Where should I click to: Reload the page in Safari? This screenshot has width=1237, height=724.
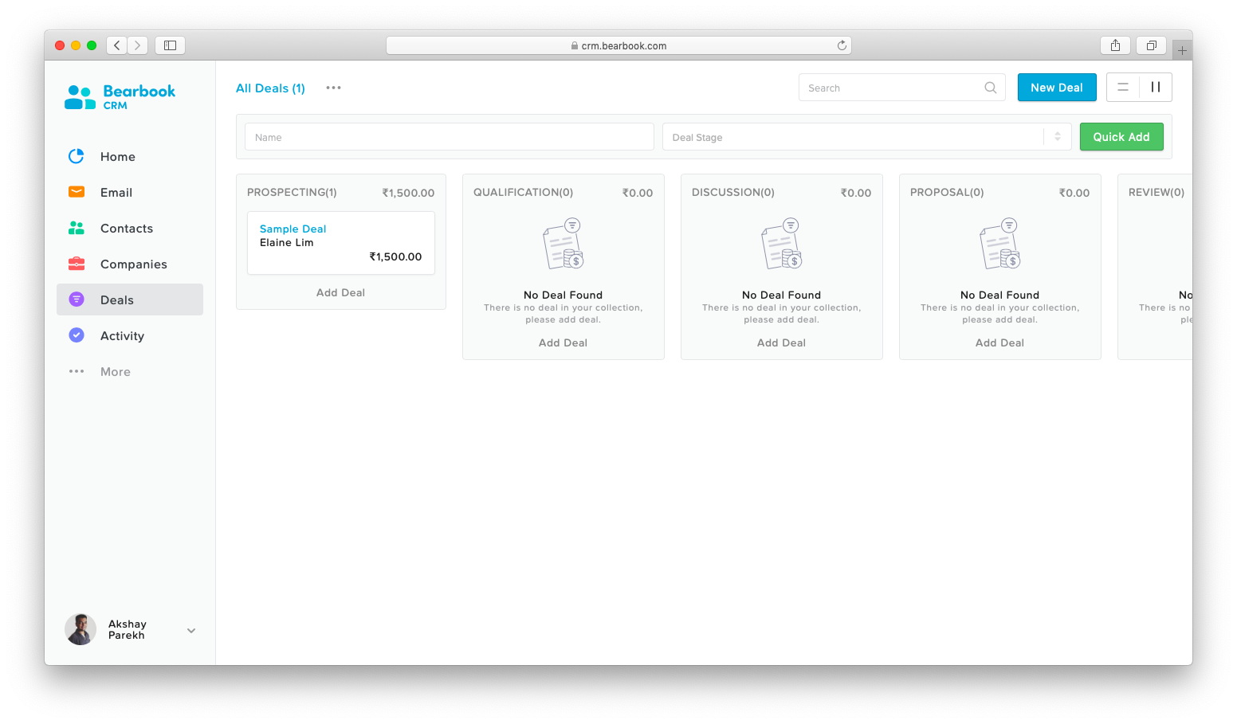tap(842, 45)
